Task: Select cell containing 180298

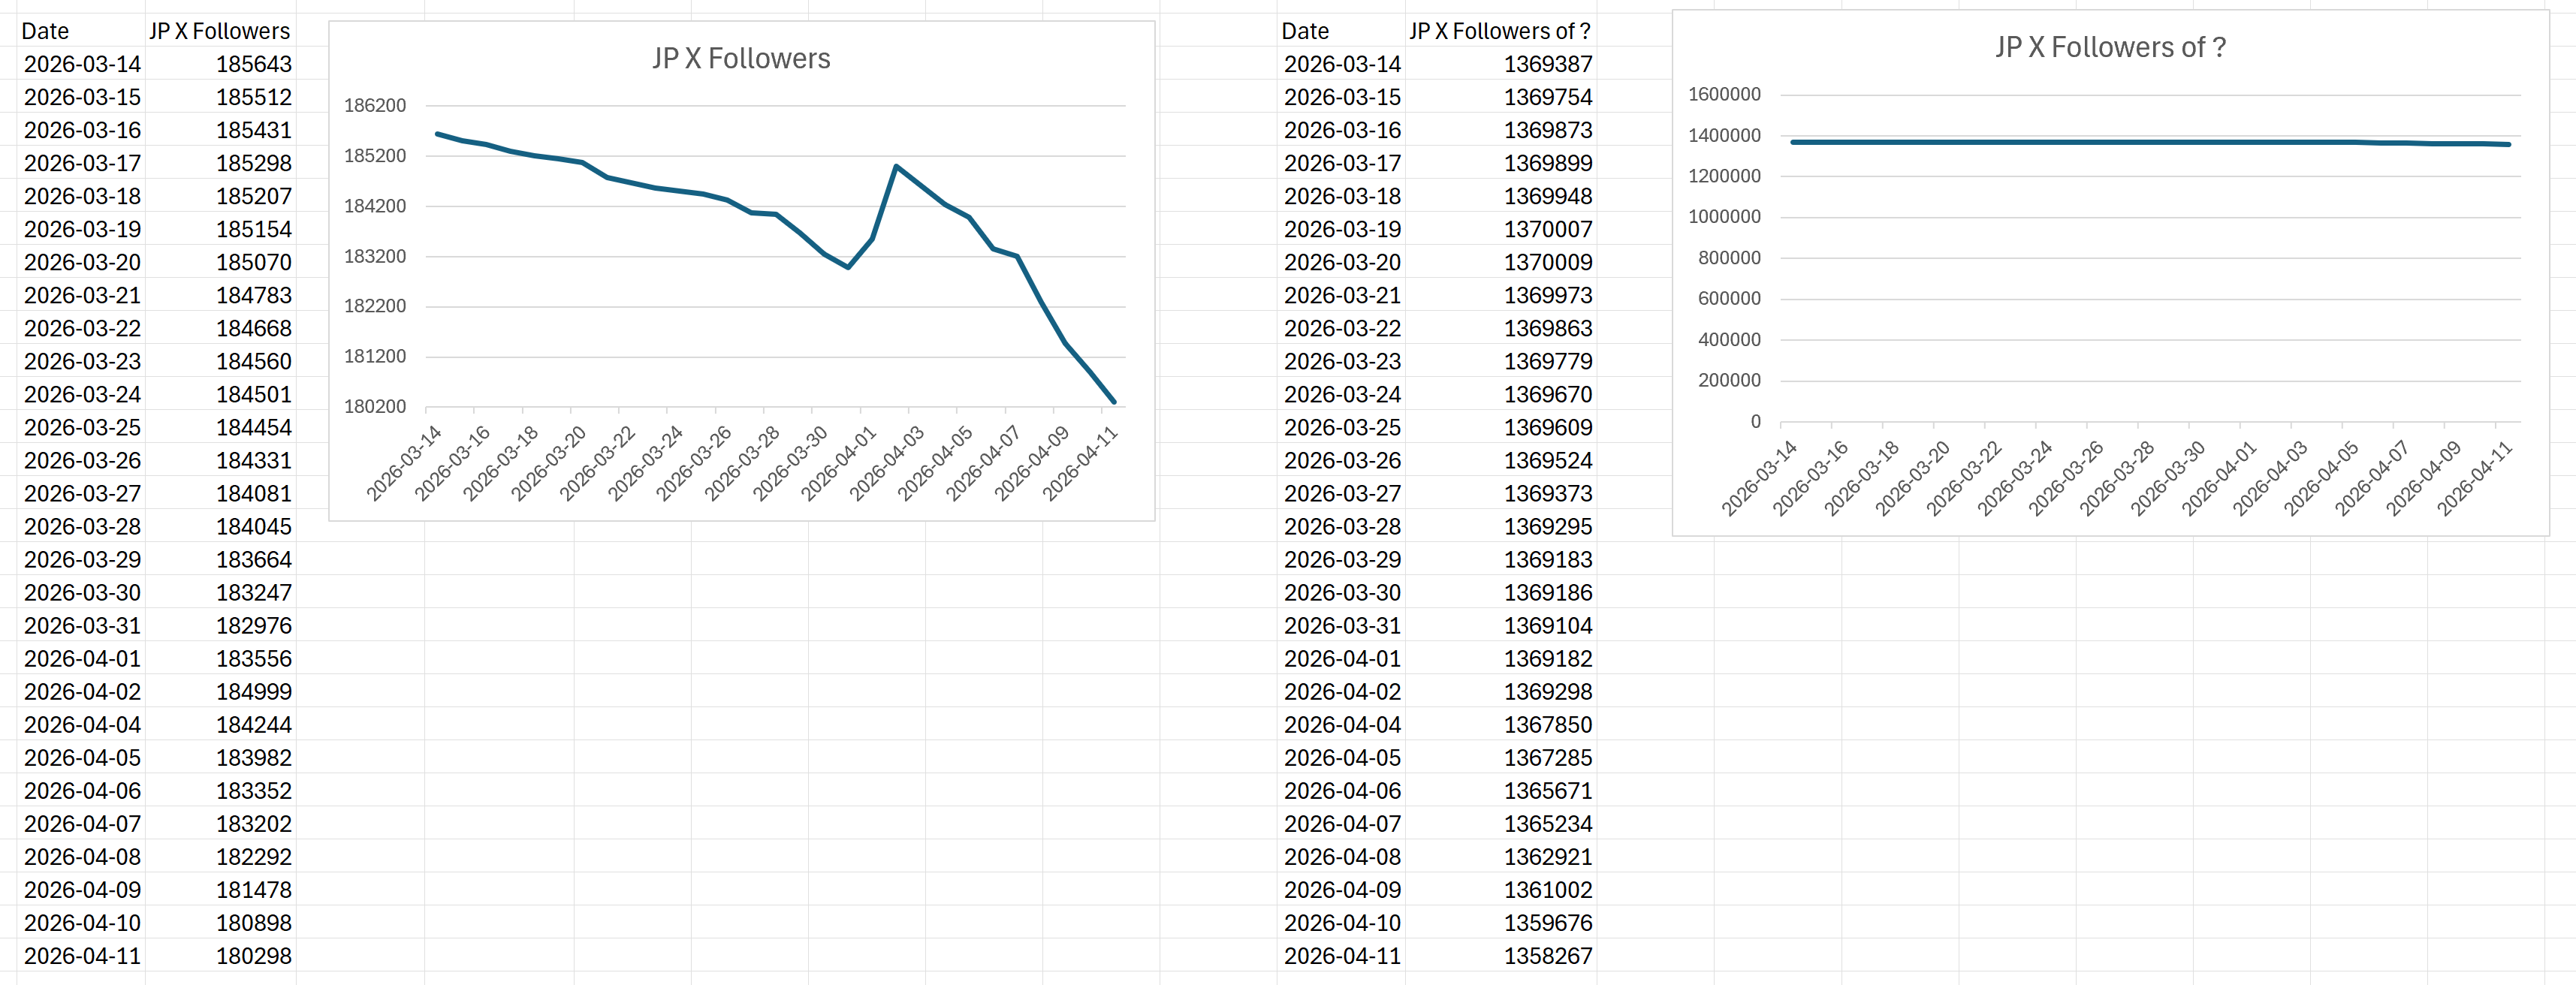Action: coord(253,956)
